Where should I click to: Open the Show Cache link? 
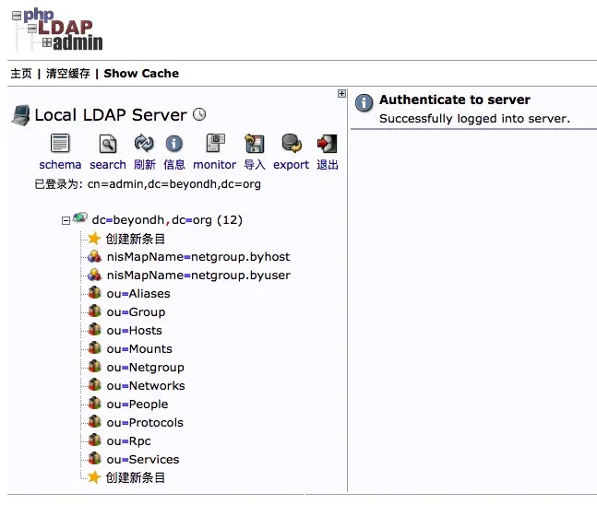pyautogui.click(x=141, y=73)
